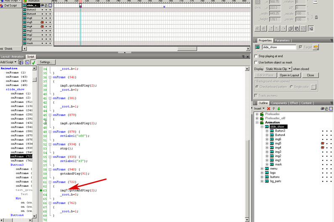Click the object name field slide_show
334x222 pixels.
279,47
